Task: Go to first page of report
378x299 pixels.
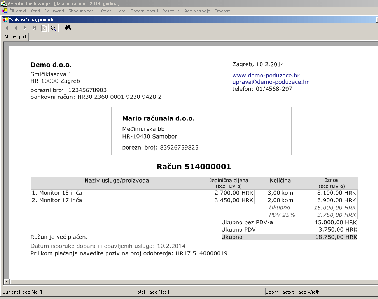Action: (6, 28)
